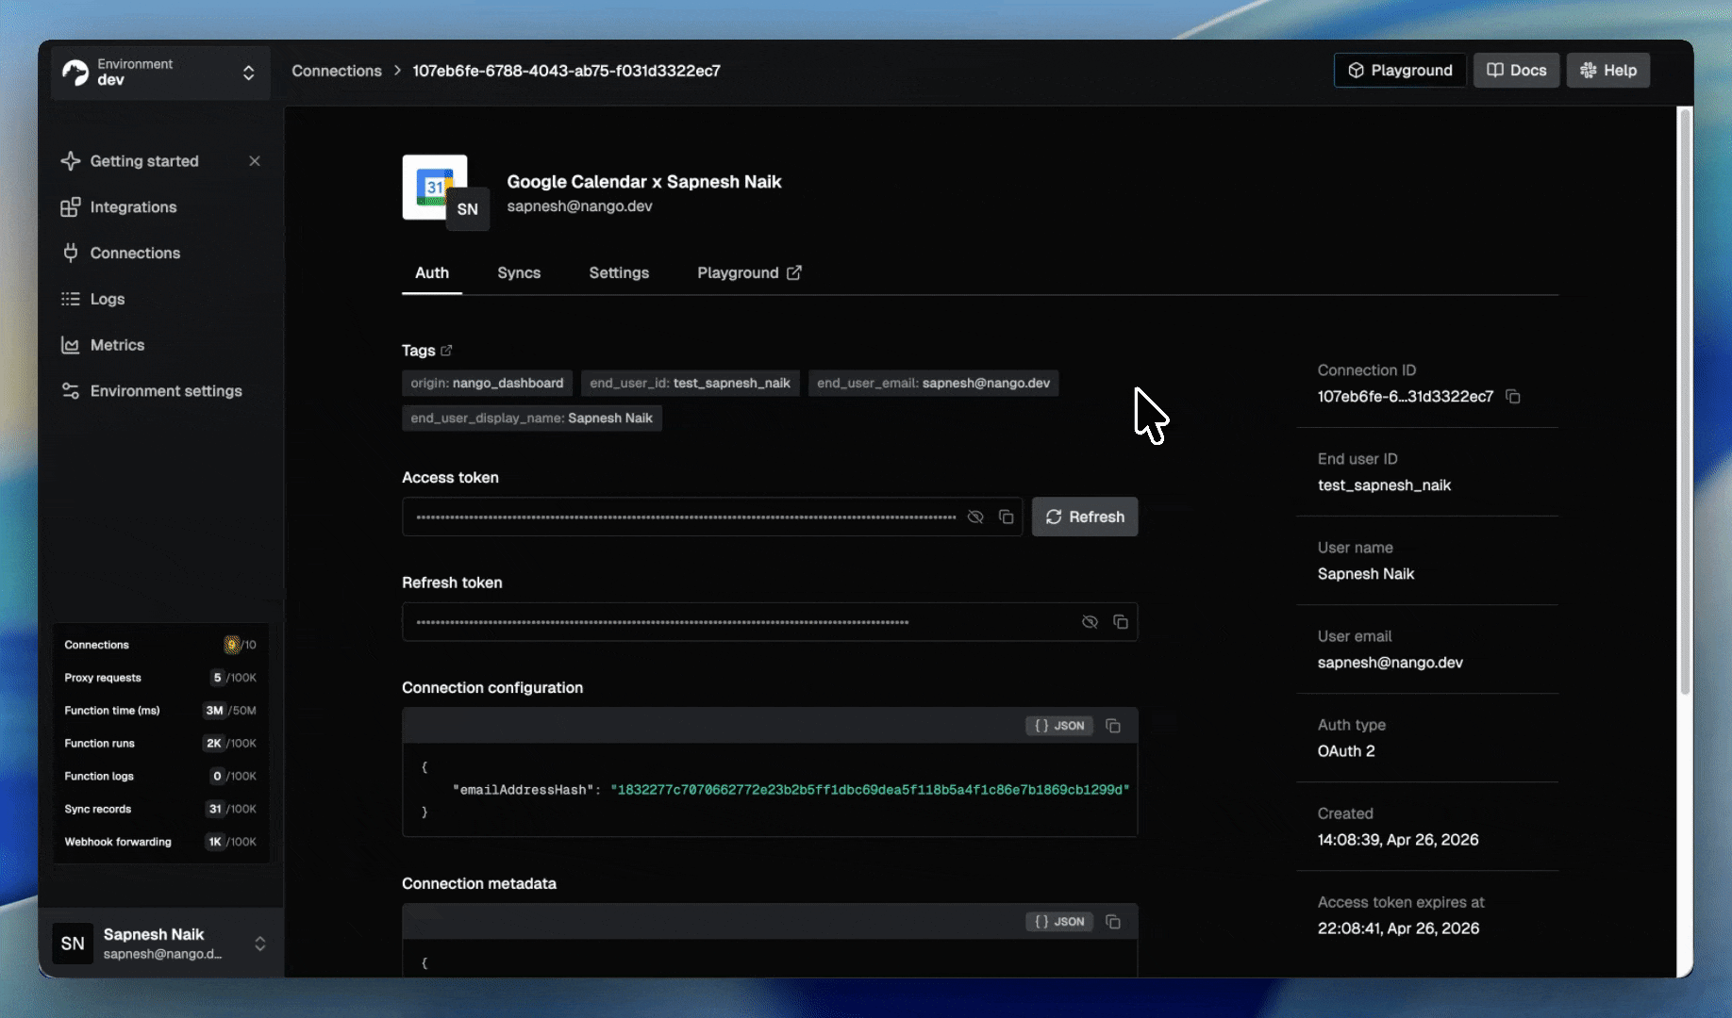Open Tags external link icon
The height and width of the screenshot is (1018, 1732).
447,351
